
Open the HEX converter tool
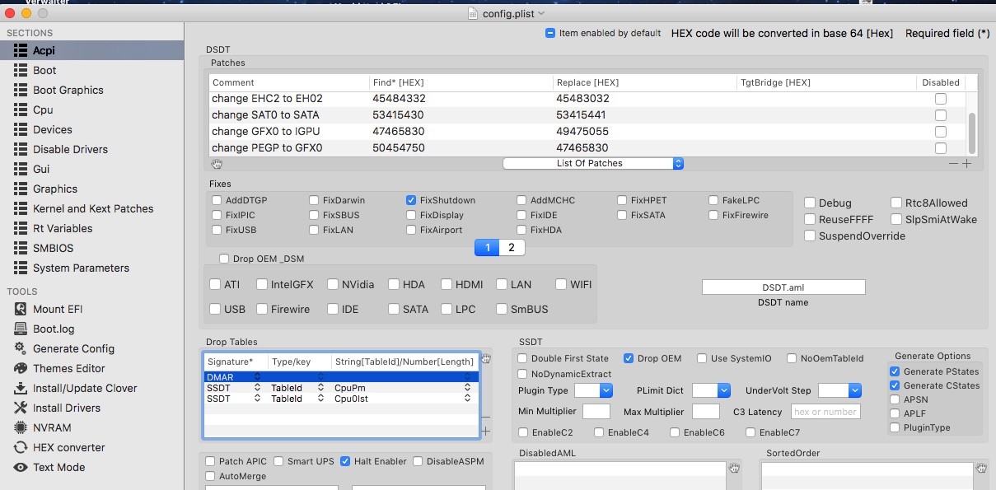68,447
